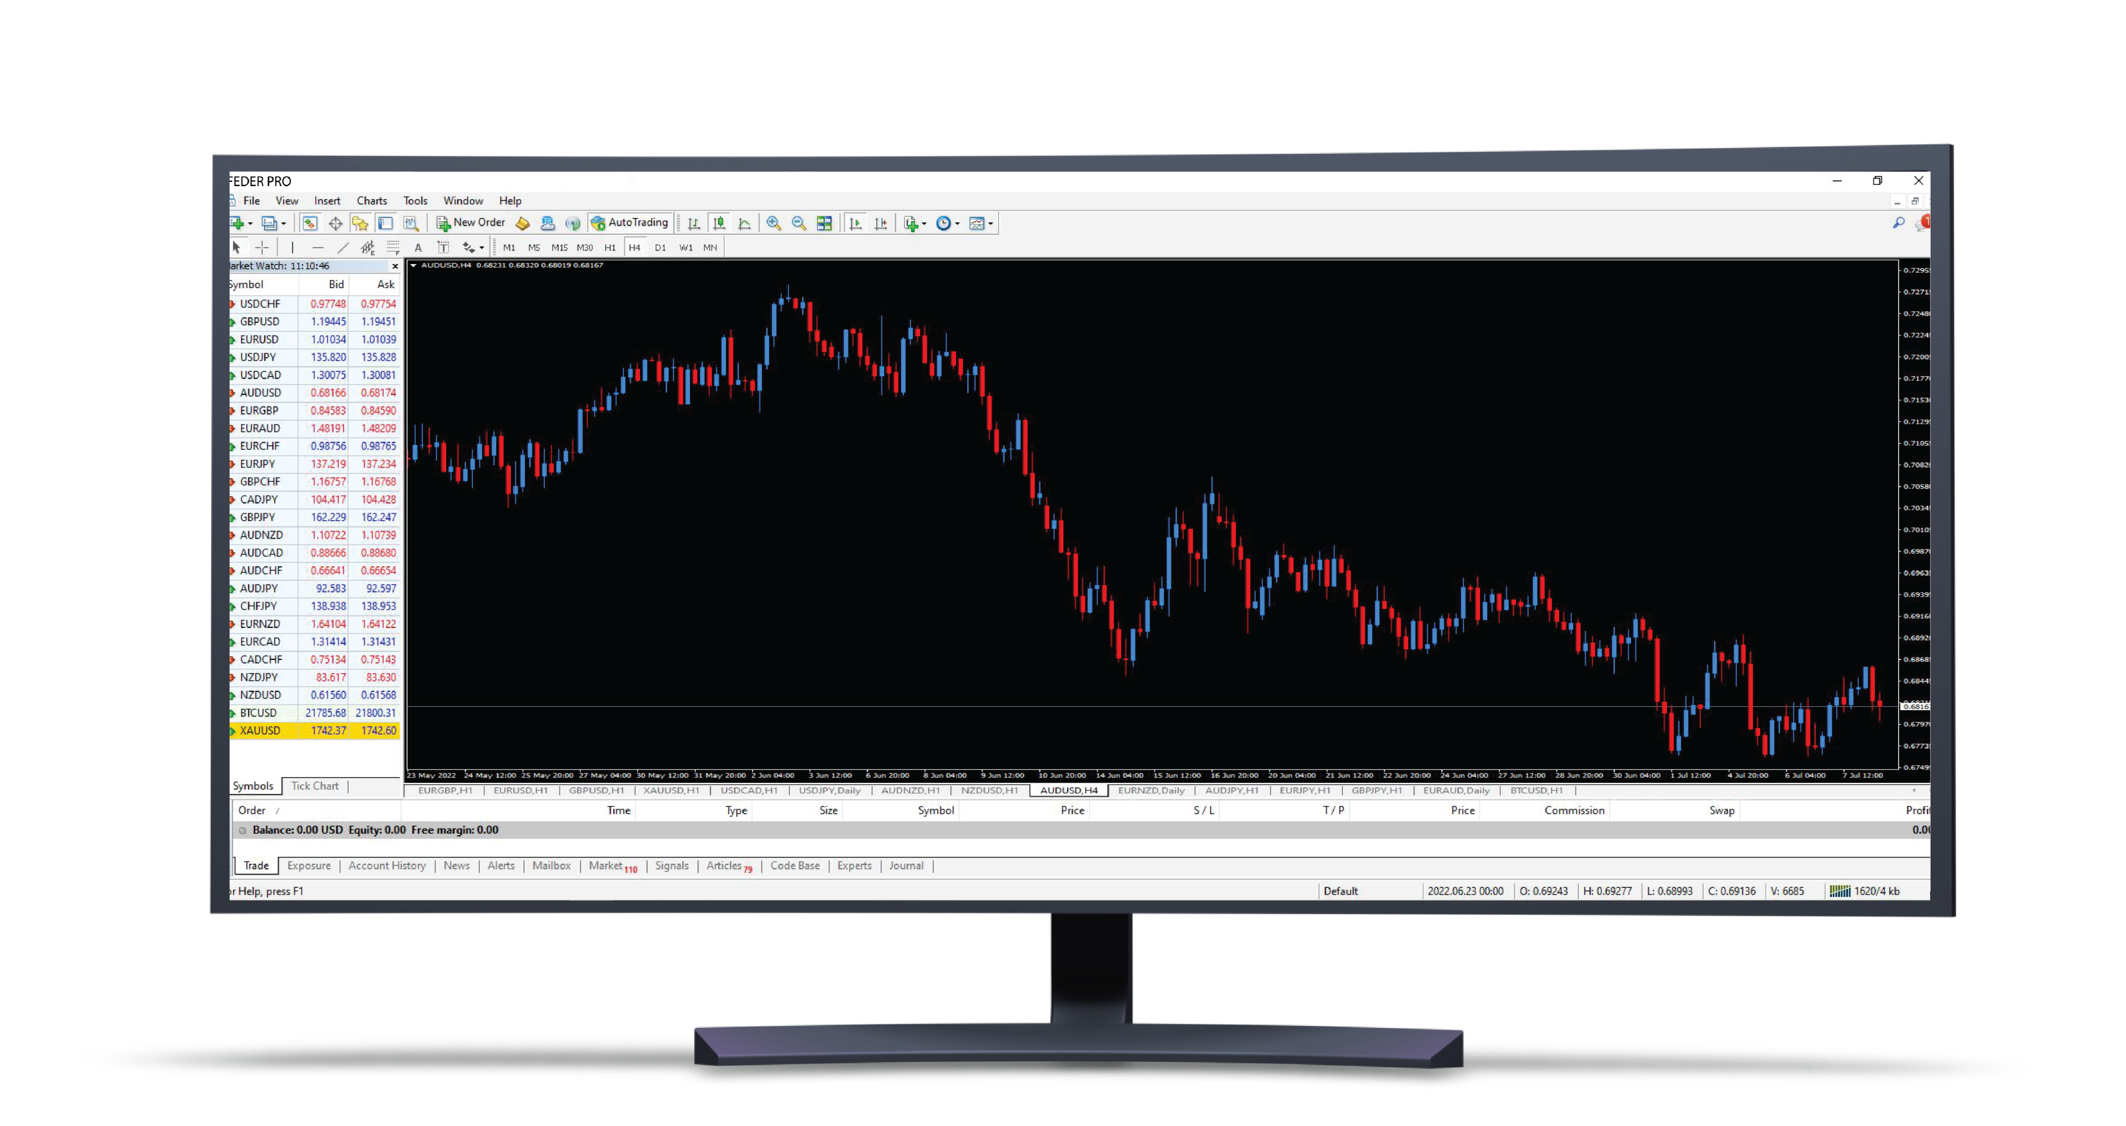Switch chart to candlestick display mode
The width and height of the screenshot is (2126, 1126).
719,223
